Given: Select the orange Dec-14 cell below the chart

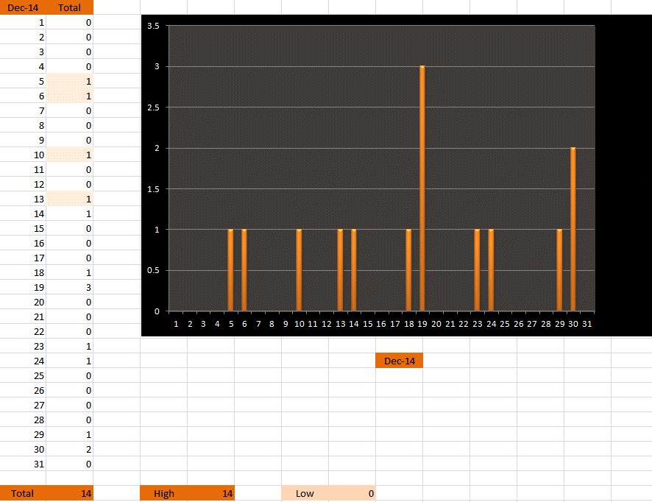Looking at the screenshot, I should (x=399, y=361).
